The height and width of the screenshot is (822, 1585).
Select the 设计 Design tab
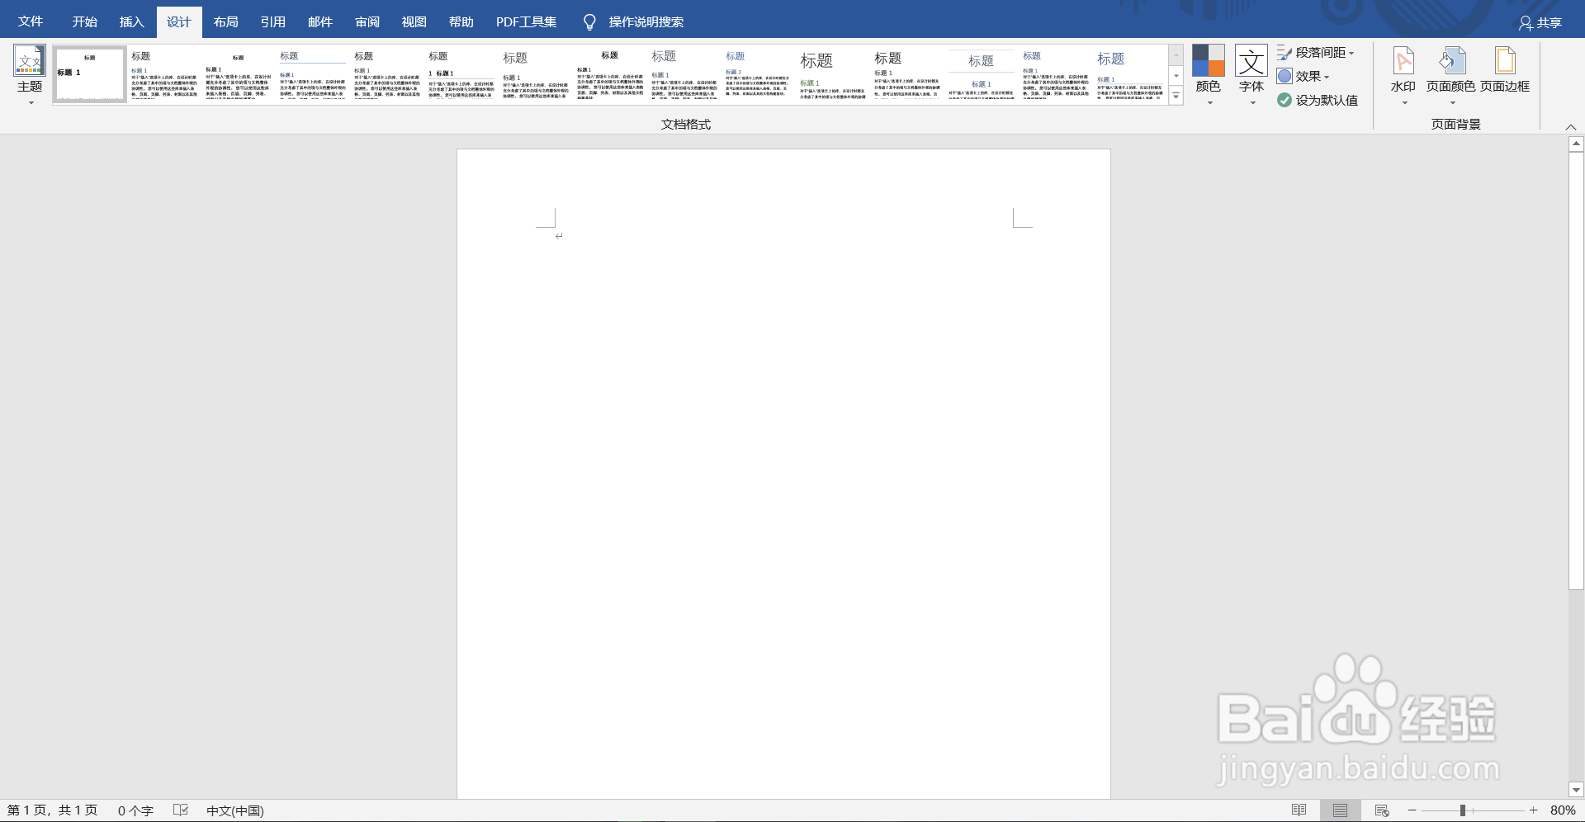[x=179, y=21]
